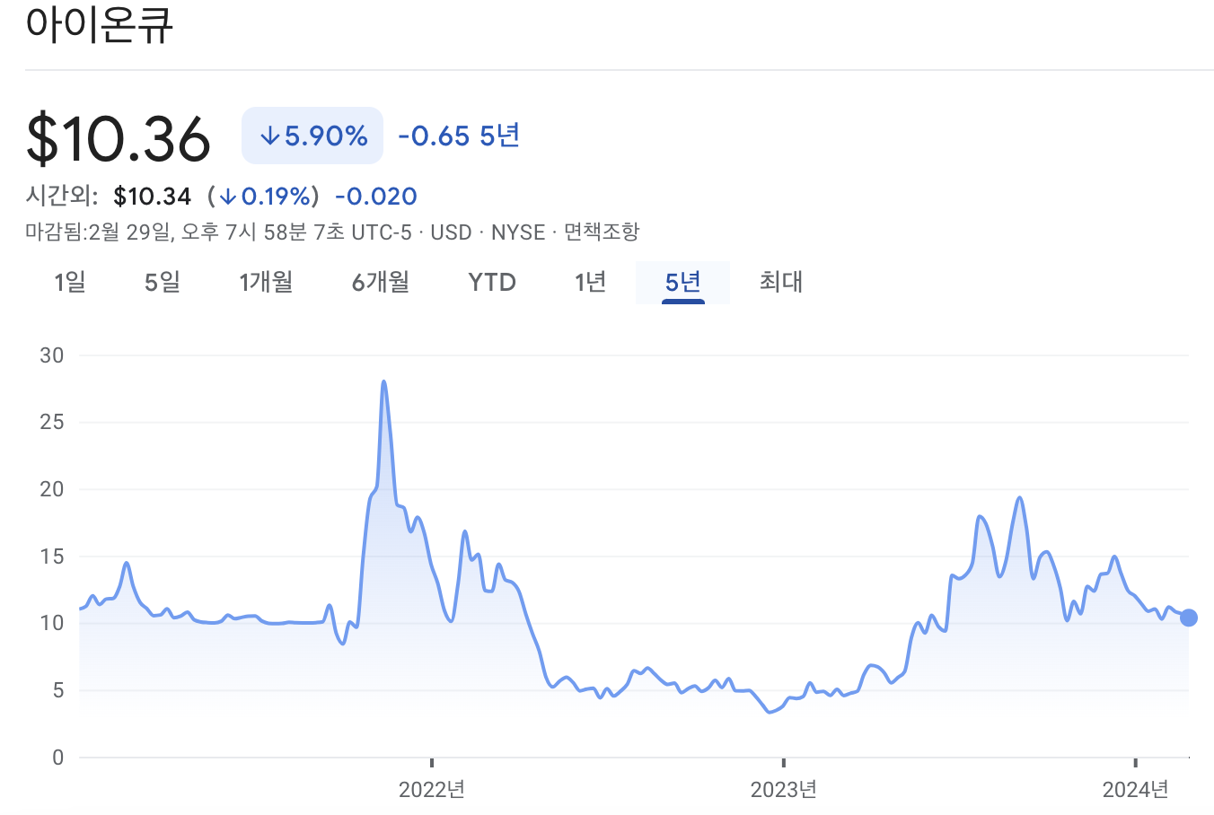
Task: Click the blue endpoint dot on the chart
Action: click(1189, 617)
